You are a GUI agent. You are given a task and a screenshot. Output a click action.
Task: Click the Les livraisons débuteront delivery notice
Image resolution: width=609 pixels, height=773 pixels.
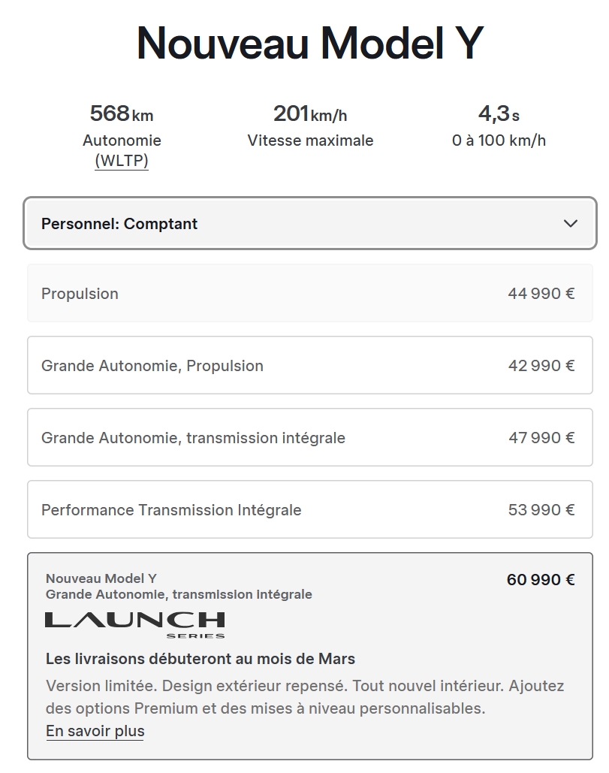click(x=200, y=659)
